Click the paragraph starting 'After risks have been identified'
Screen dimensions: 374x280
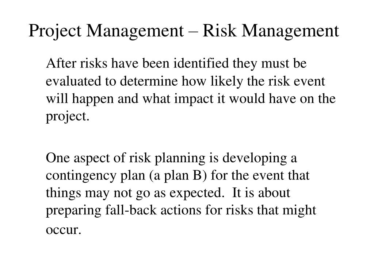pos(191,90)
